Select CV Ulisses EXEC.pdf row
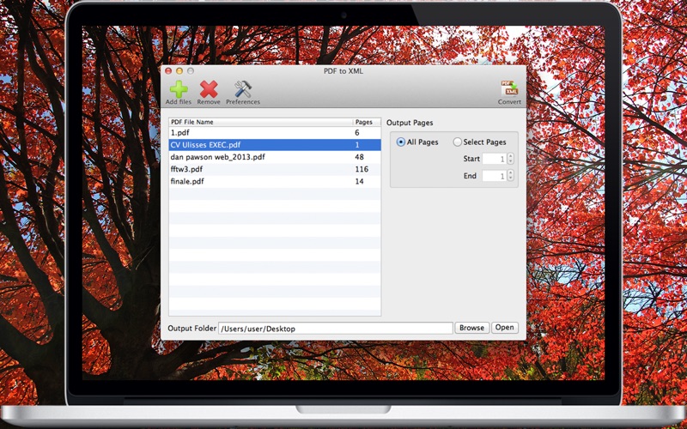 click(x=275, y=145)
